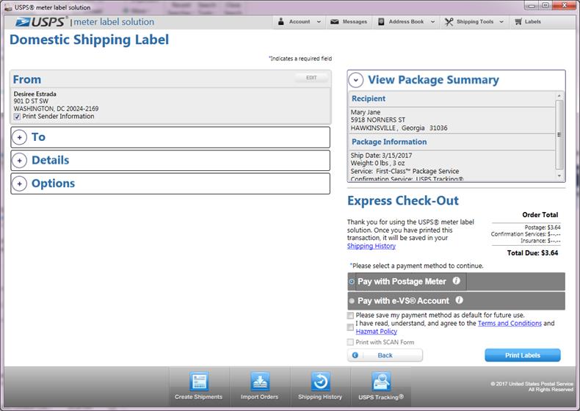The image size is (580, 411).
Task: Click the Ship Date: 3/15/2017 line
Action: (x=381, y=156)
